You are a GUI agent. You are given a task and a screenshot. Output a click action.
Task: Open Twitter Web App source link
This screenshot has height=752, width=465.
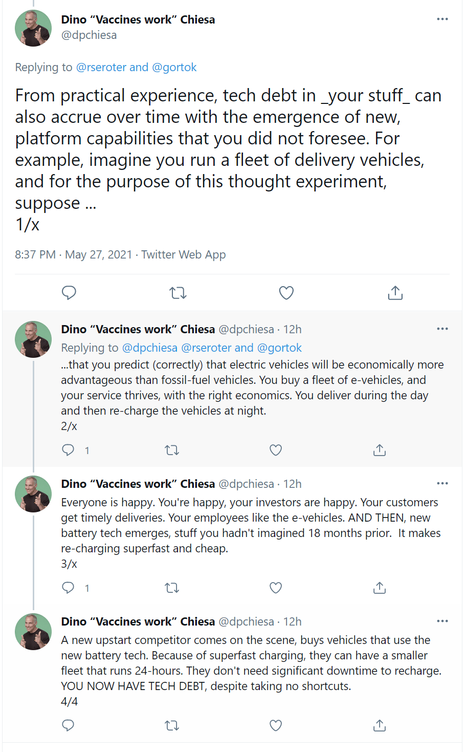[184, 255]
